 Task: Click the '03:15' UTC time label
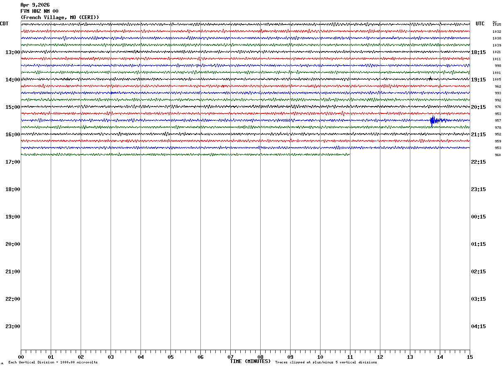coord(478,299)
